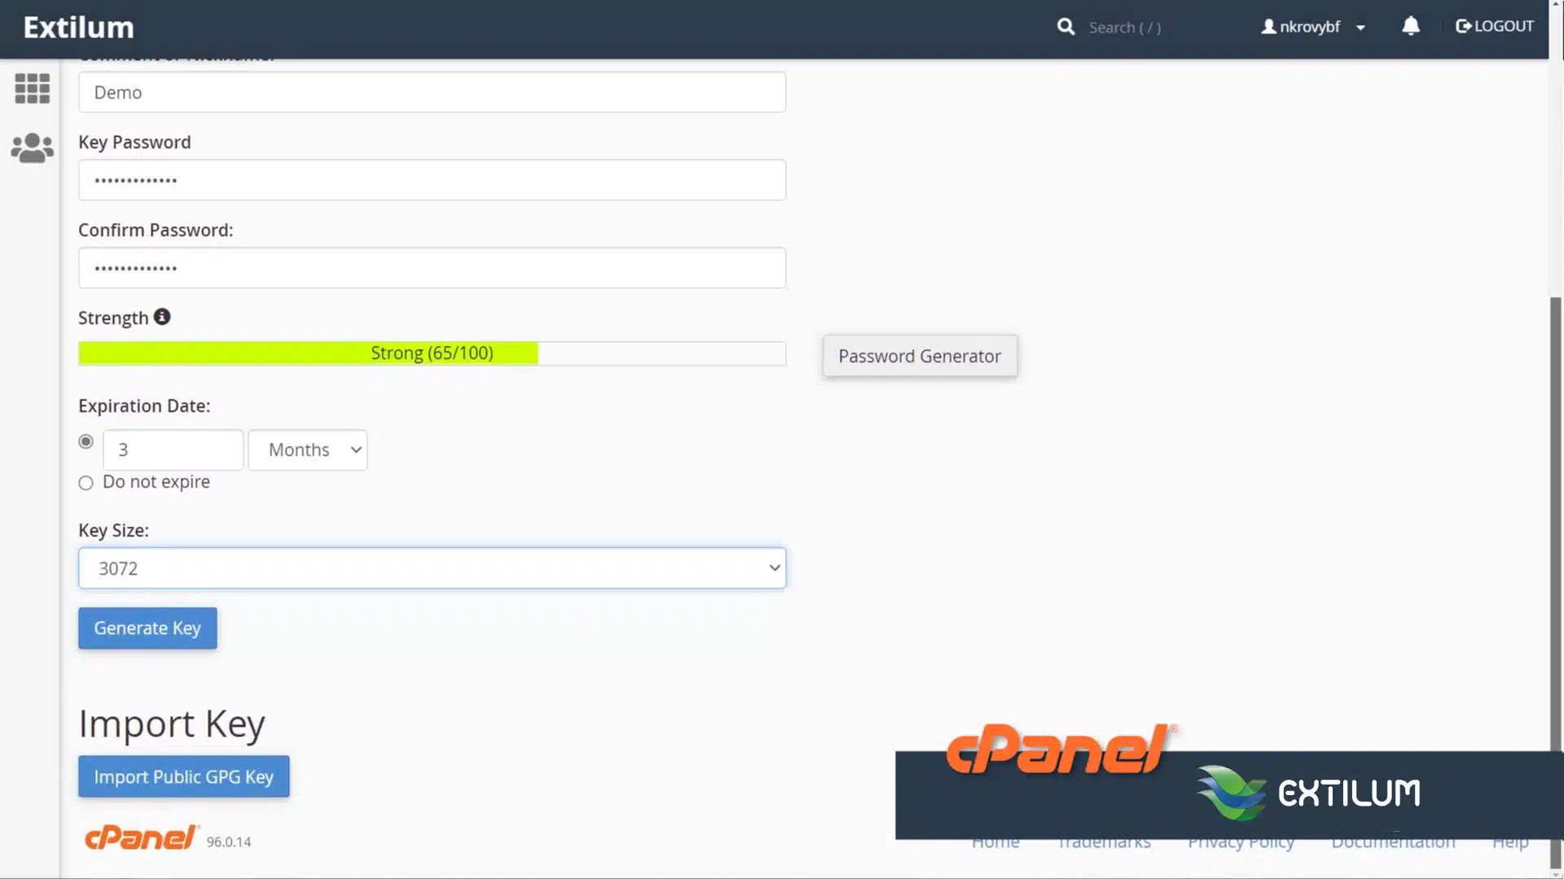Click the Generate Key button
The width and height of the screenshot is (1564, 879).
click(147, 628)
